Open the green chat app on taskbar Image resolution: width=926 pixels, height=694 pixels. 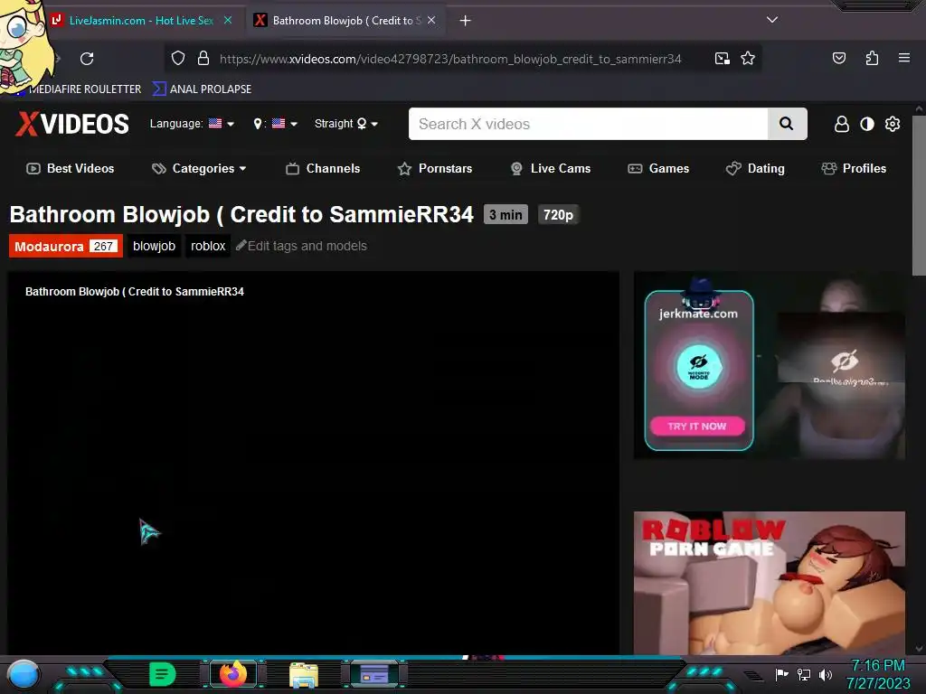[163, 674]
